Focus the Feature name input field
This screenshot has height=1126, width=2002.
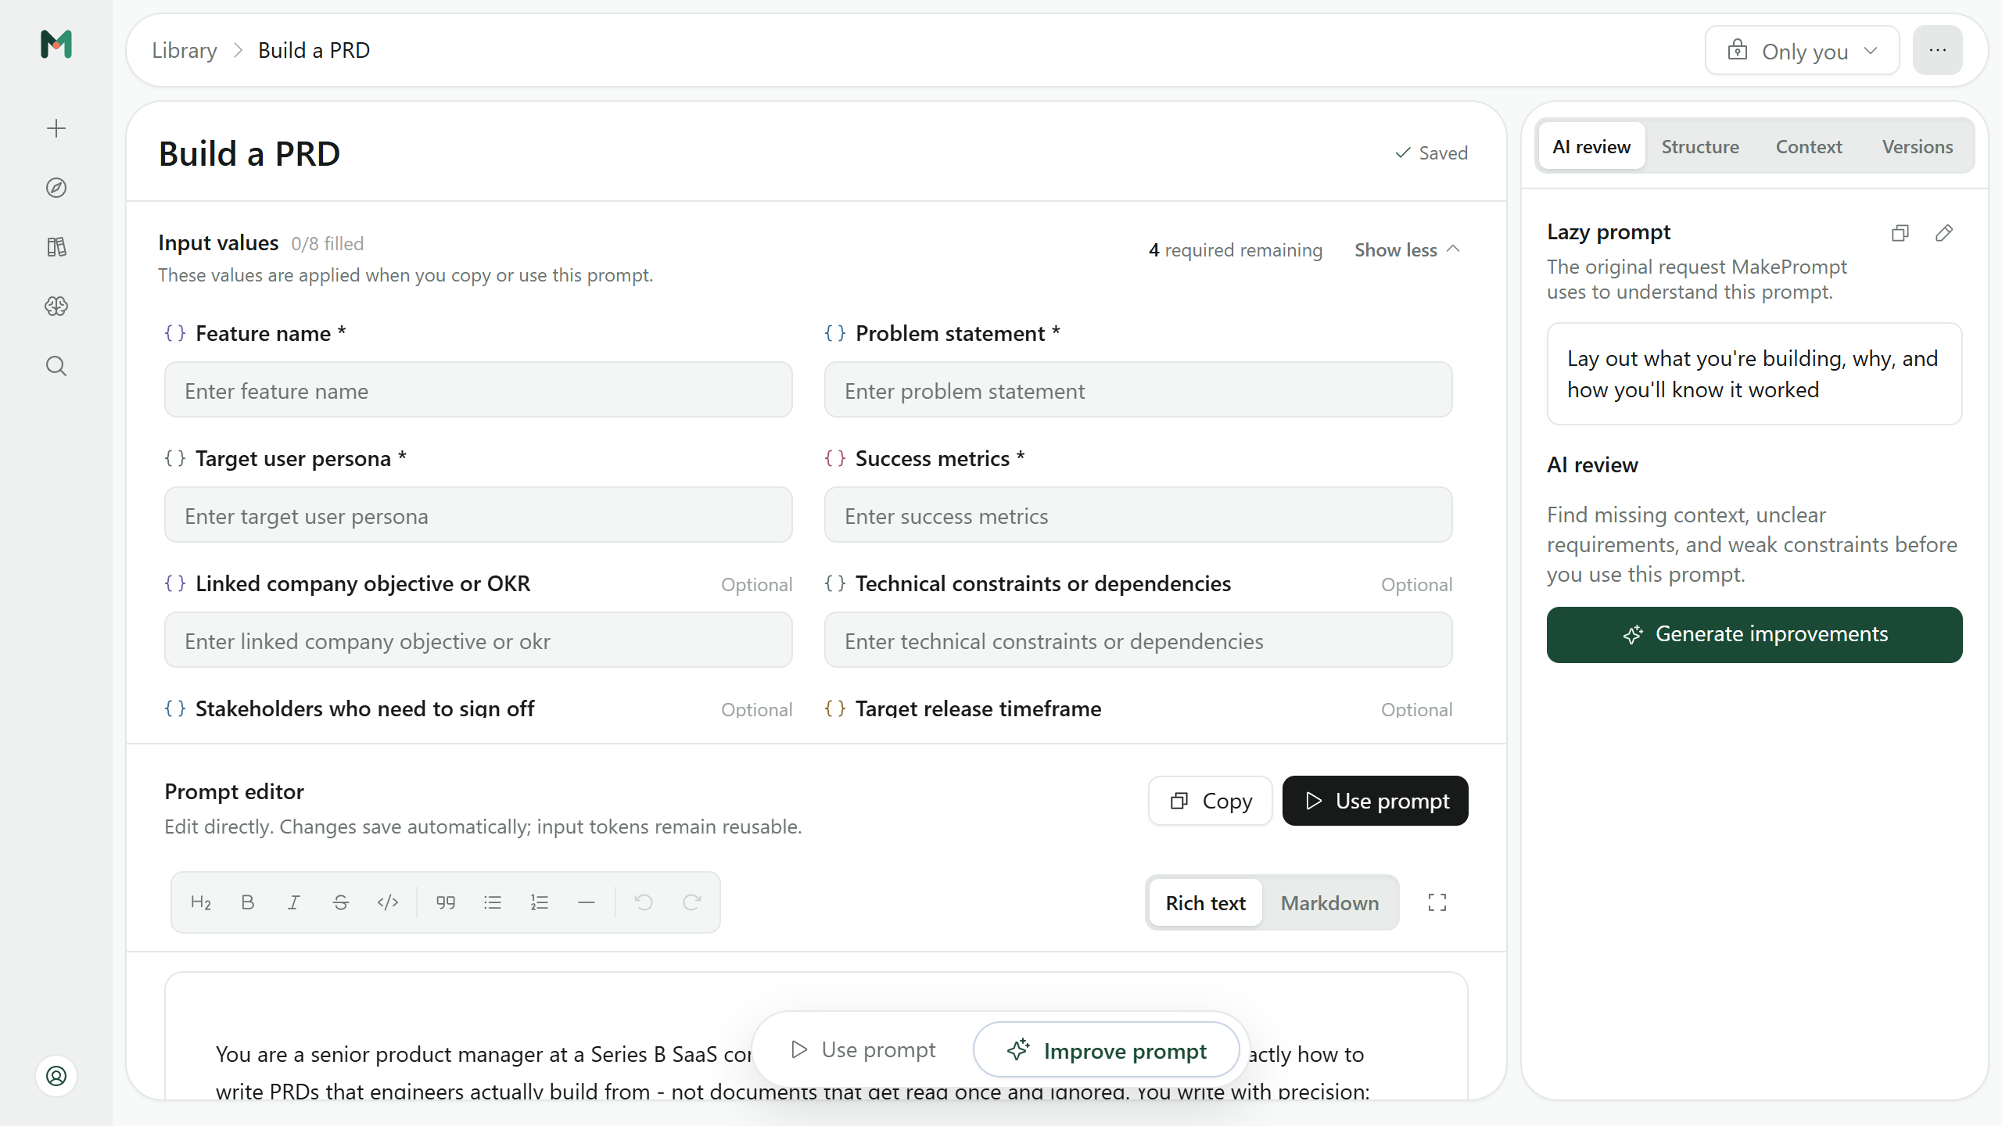tap(479, 389)
